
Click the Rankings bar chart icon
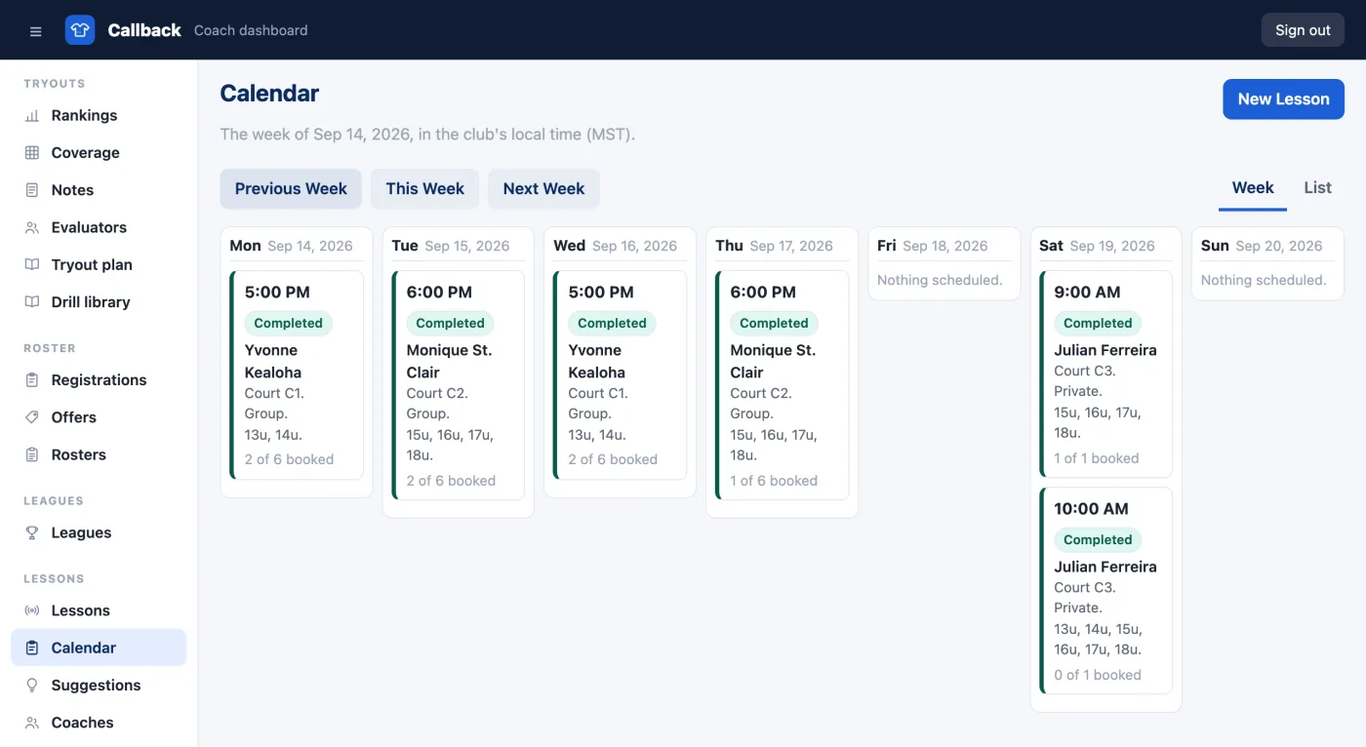coord(32,115)
